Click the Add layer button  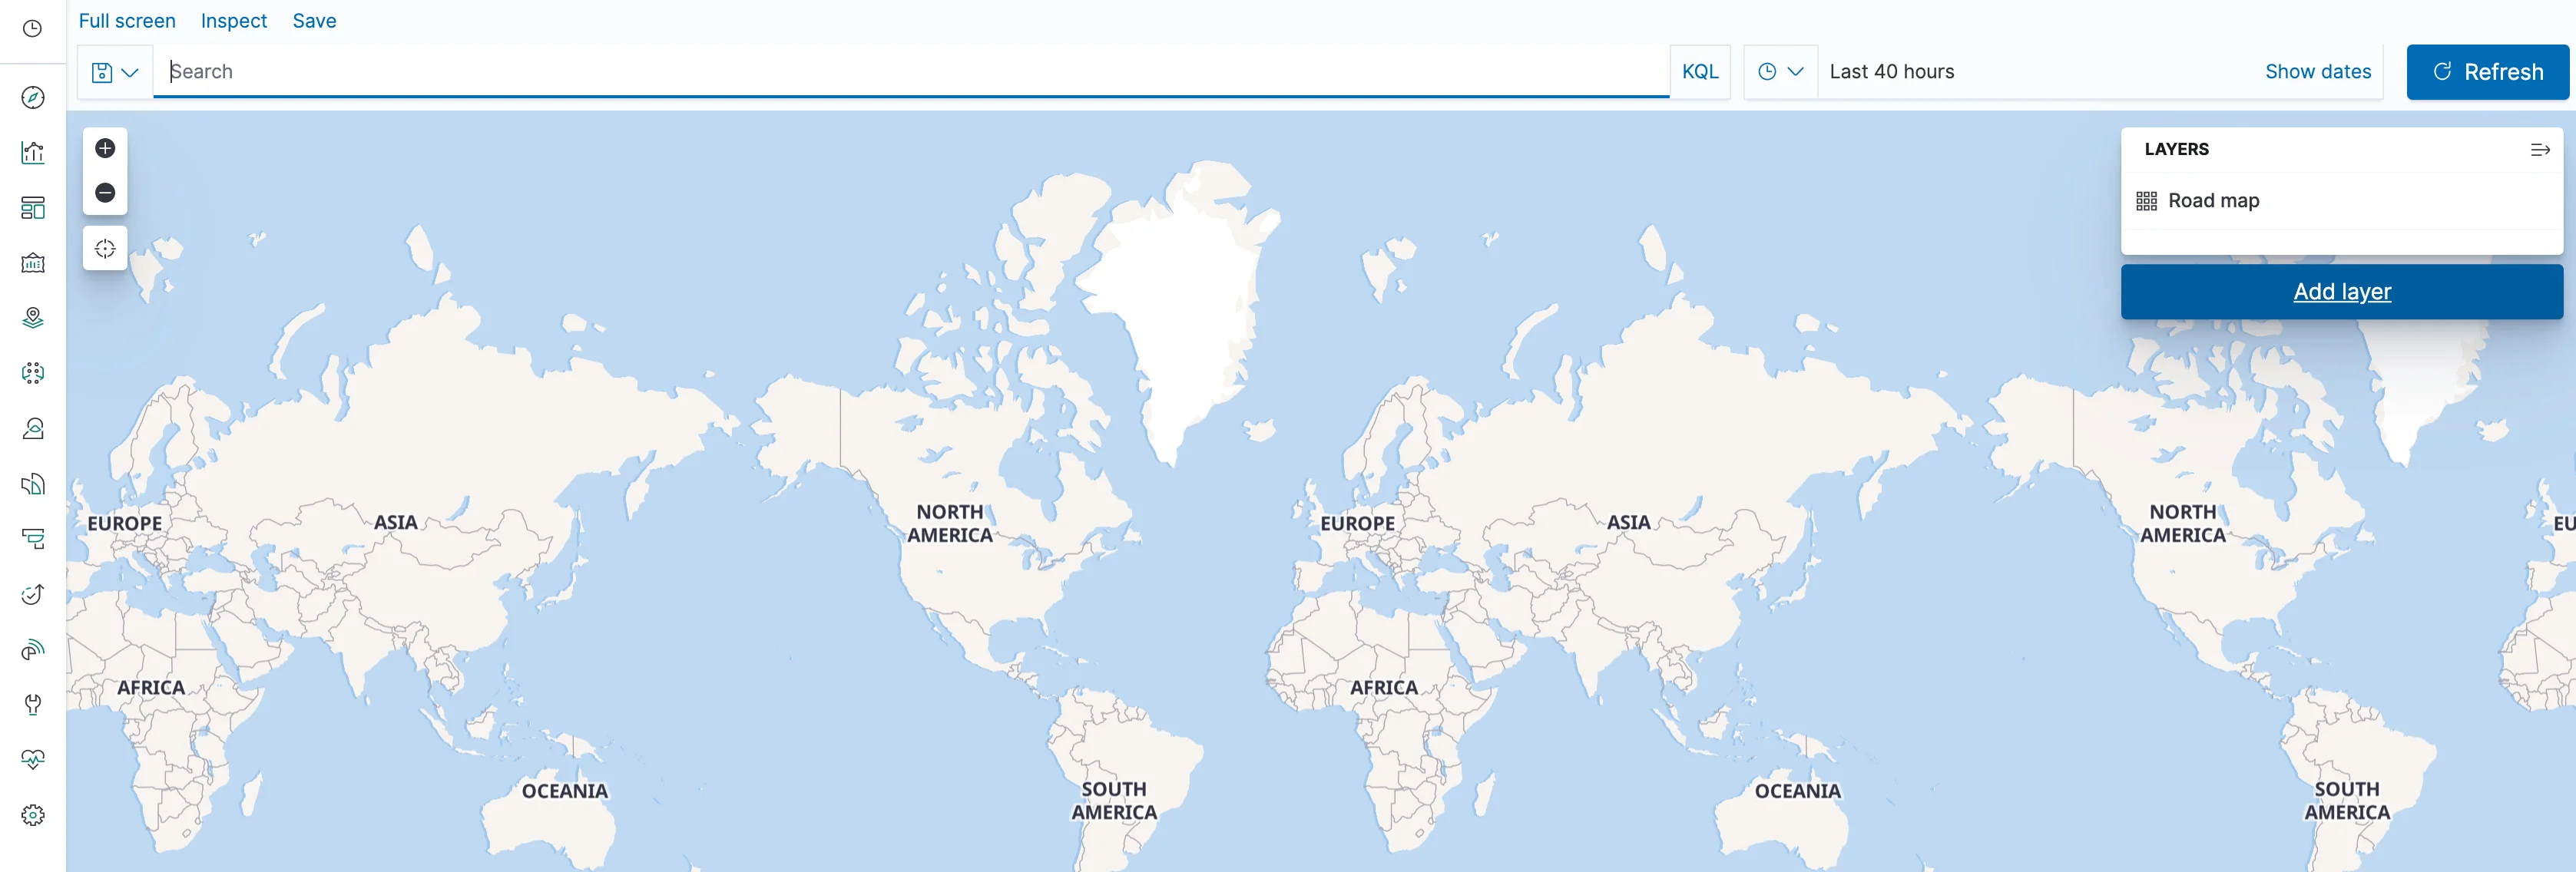[2341, 292]
